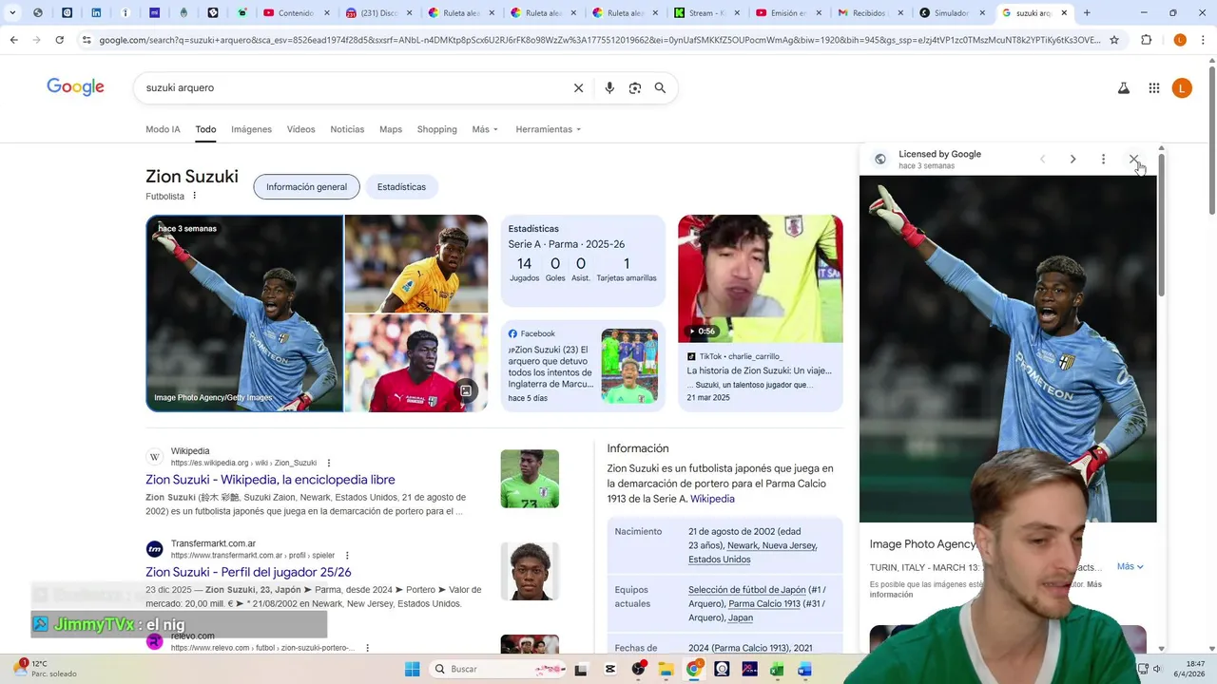1217x684 pixels.
Task: Bookmark this page with star icon
Action: tap(1114, 40)
